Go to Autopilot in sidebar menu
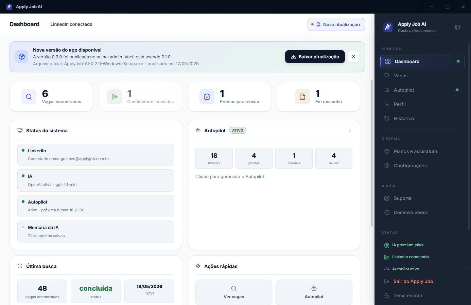The width and height of the screenshot is (471, 305). pyautogui.click(x=422, y=90)
